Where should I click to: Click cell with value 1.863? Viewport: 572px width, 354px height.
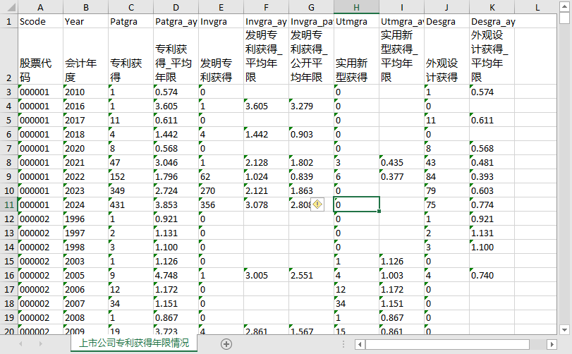point(311,190)
